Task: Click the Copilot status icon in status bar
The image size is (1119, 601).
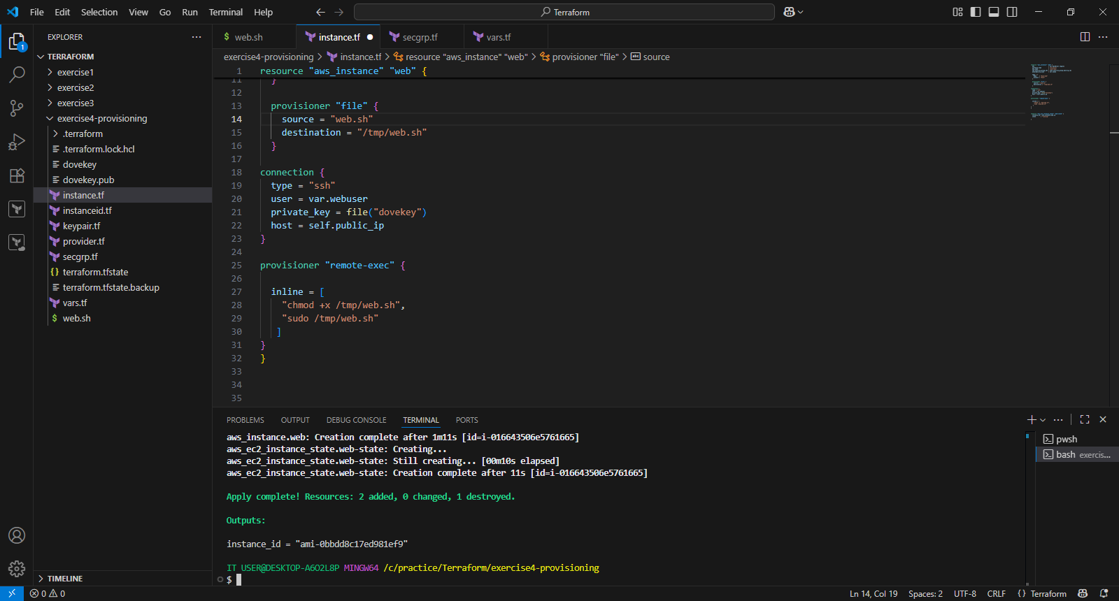Action: click(1083, 593)
